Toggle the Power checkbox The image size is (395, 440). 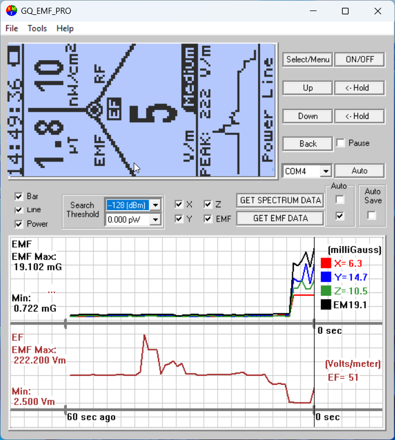(x=19, y=224)
